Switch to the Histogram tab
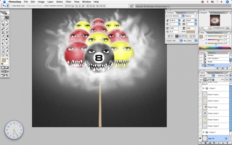Screen dimensions: 232x145 point(218,13)
